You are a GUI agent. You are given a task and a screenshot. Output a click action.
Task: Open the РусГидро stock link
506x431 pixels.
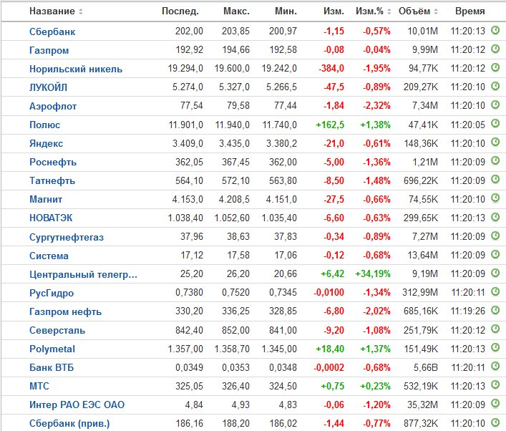(52, 293)
